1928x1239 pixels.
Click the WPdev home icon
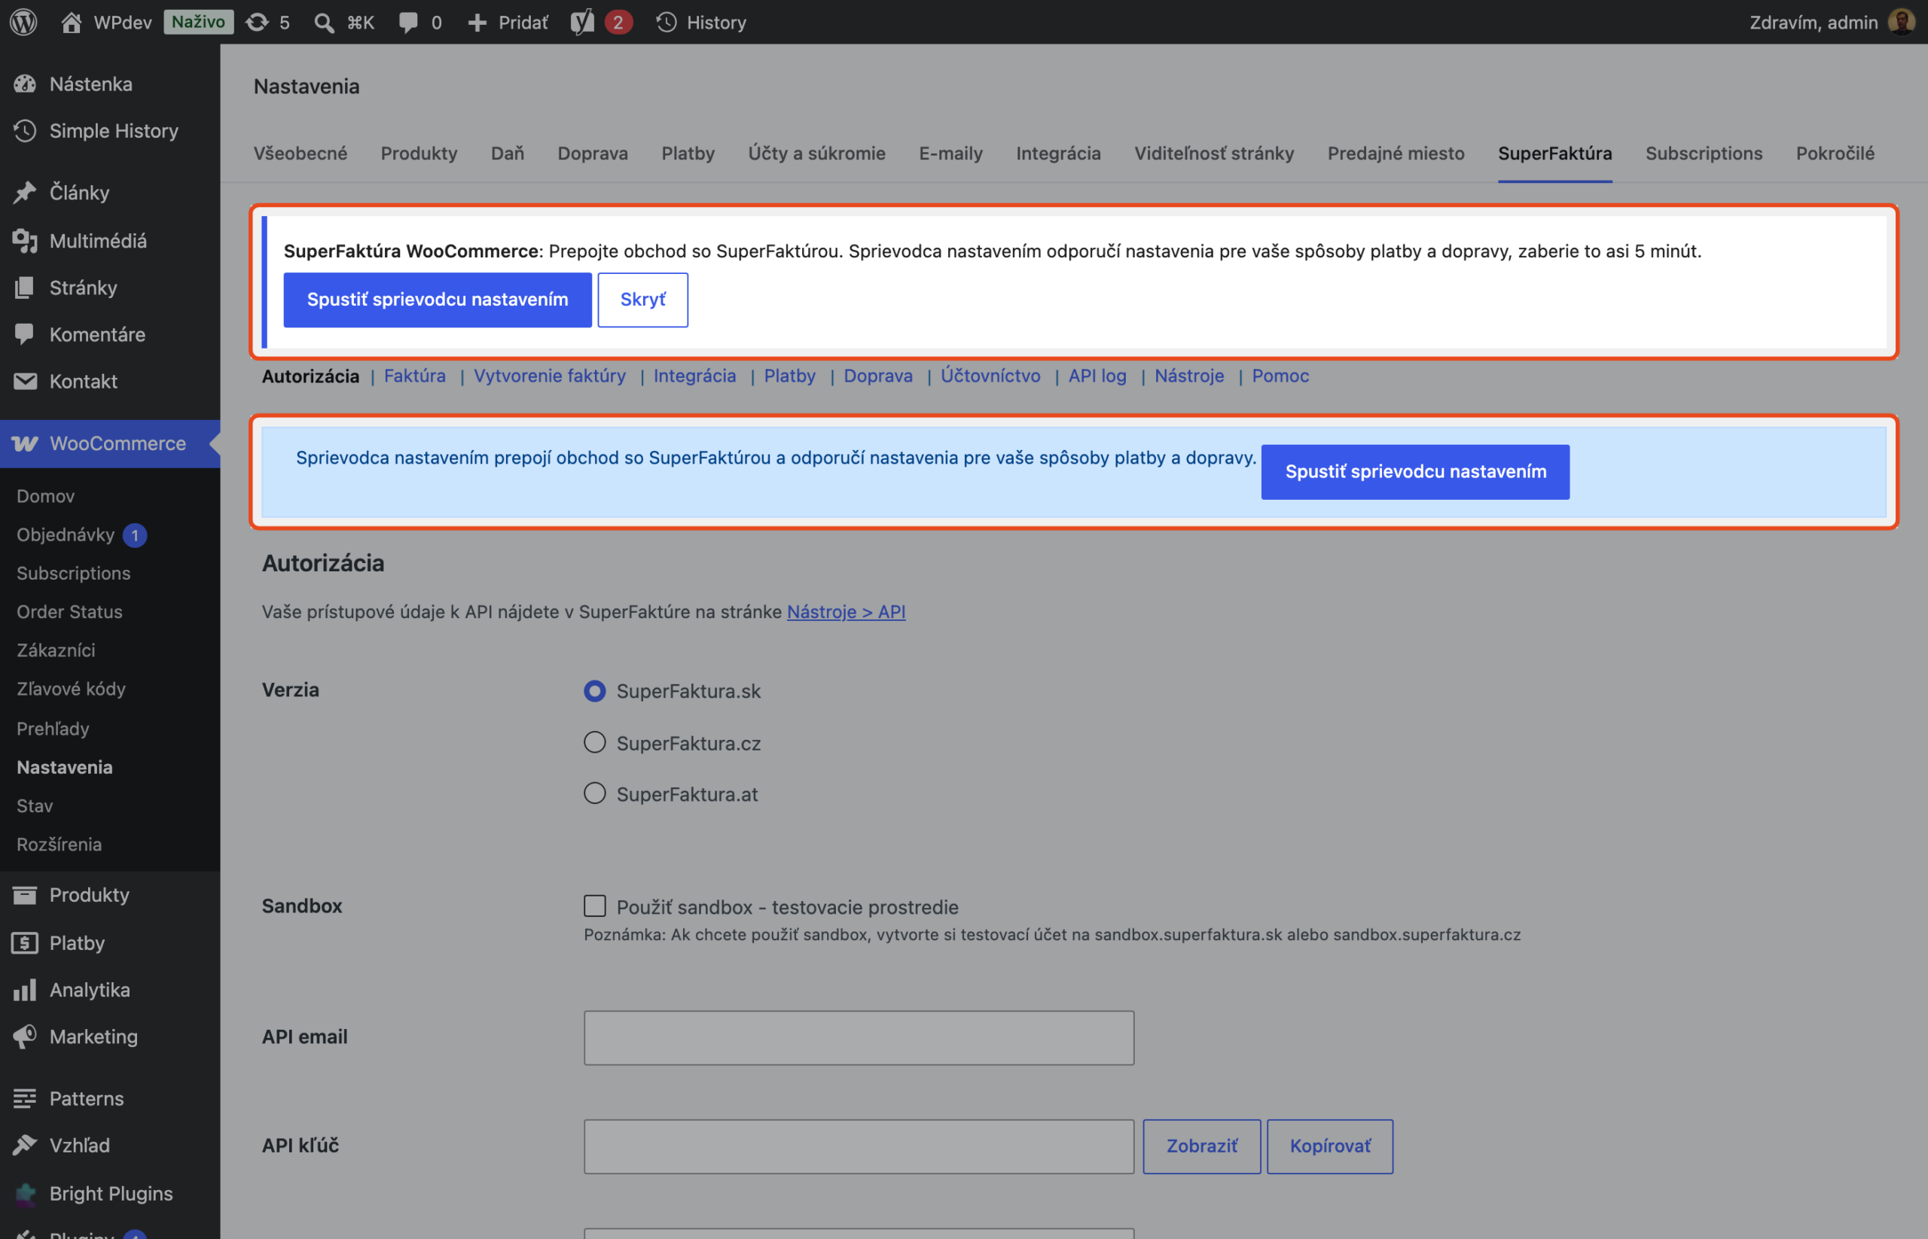click(71, 22)
